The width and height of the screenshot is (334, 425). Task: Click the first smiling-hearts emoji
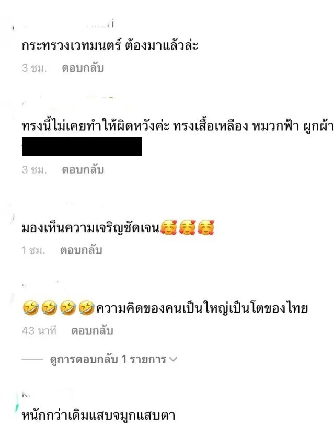[169, 227]
